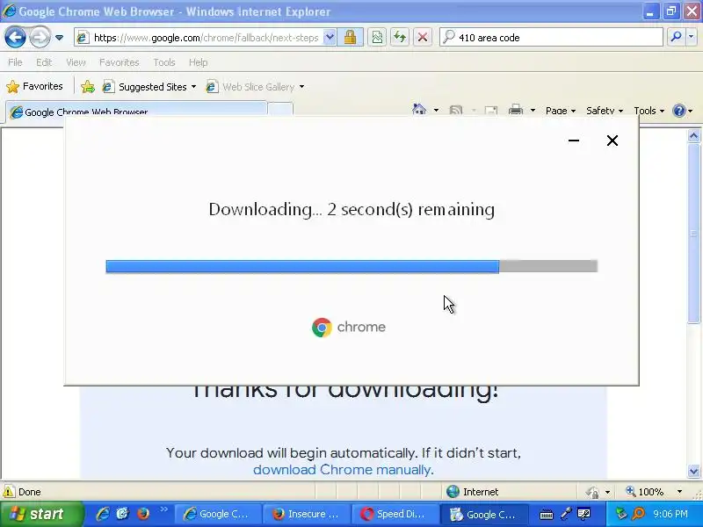The height and width of the screenshot is (527, 703).
Task: Click the download Chrome manually link
Action: [x=342, y=470]
